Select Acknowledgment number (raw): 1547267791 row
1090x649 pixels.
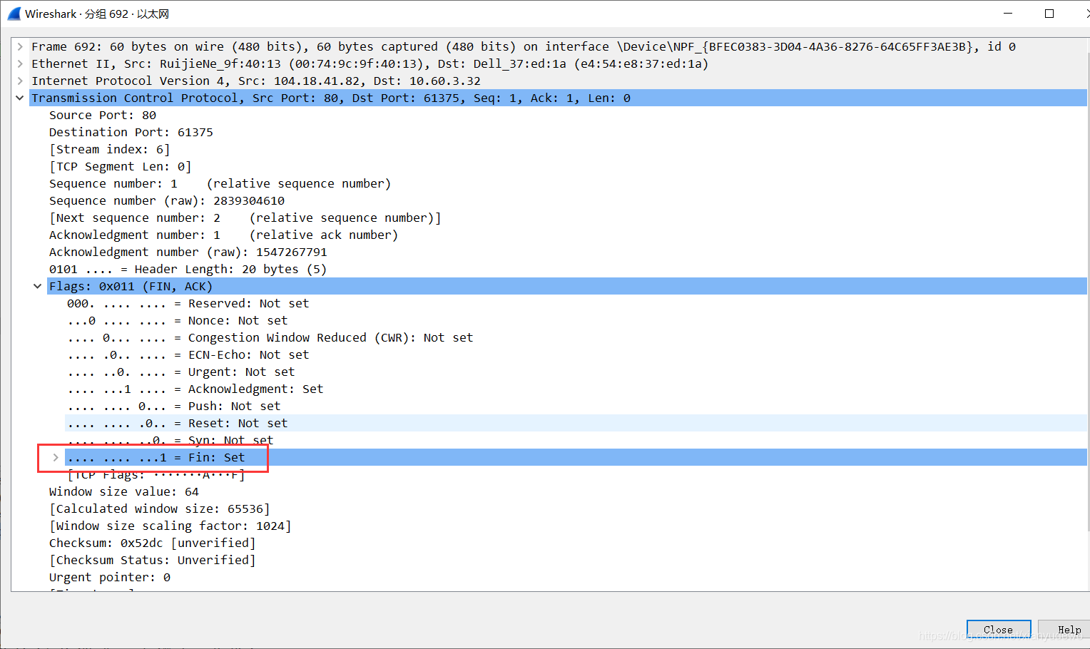pos(188,252)
